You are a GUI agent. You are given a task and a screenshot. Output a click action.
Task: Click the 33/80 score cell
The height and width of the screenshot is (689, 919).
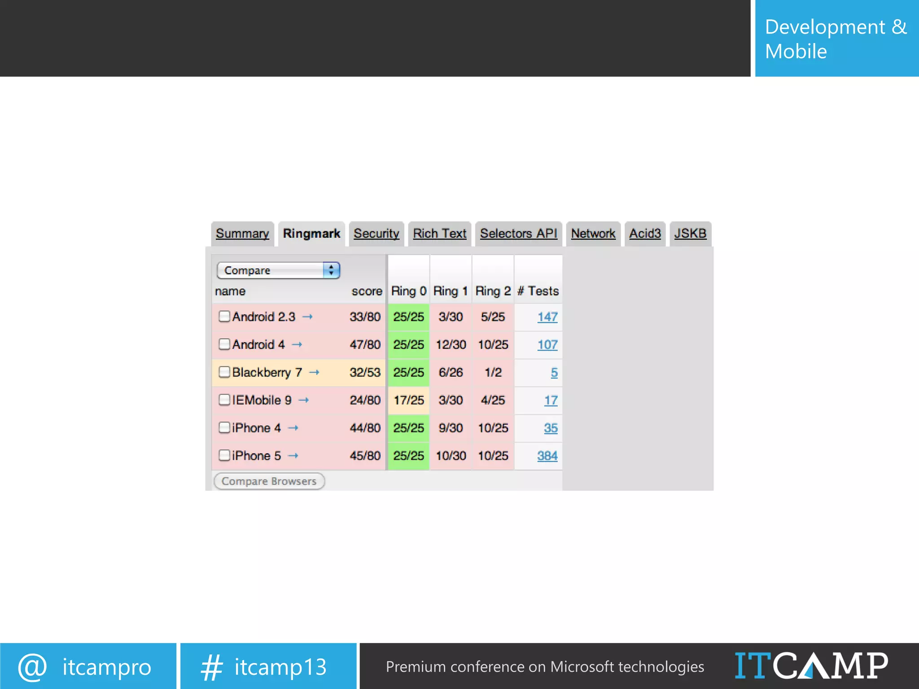coord(365,317)
